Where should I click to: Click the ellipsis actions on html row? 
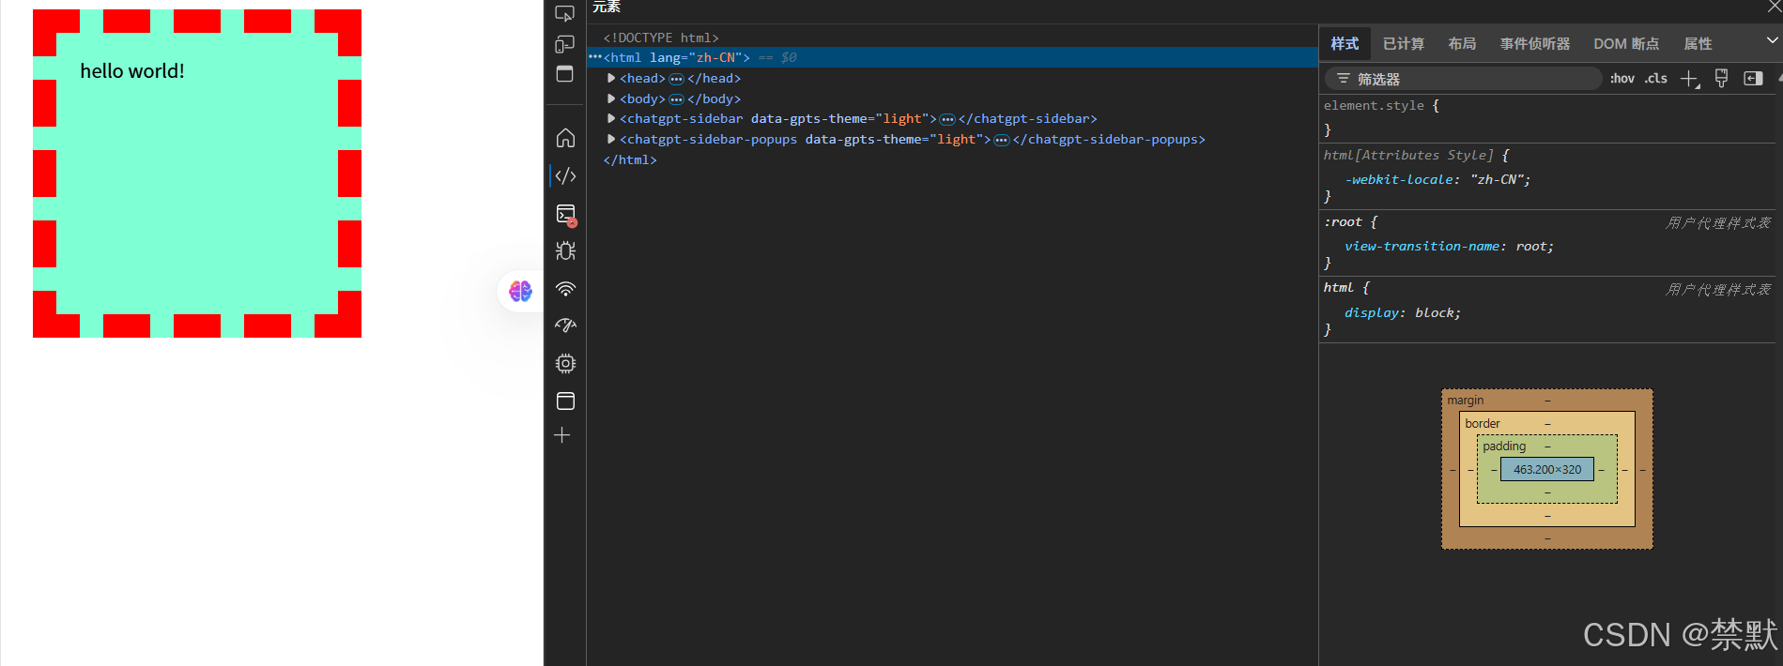[x=594, y=57]
